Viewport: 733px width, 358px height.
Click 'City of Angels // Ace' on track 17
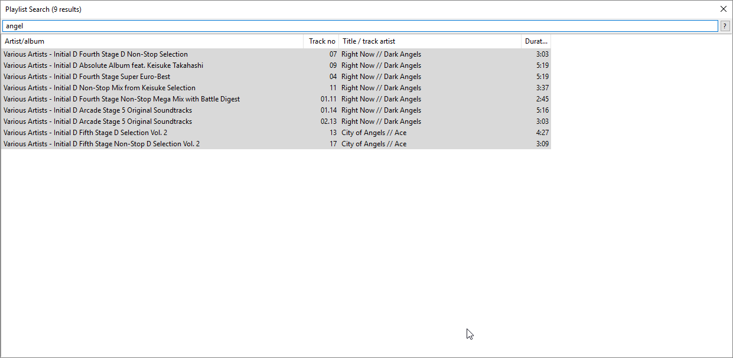(x=374, y=144)
